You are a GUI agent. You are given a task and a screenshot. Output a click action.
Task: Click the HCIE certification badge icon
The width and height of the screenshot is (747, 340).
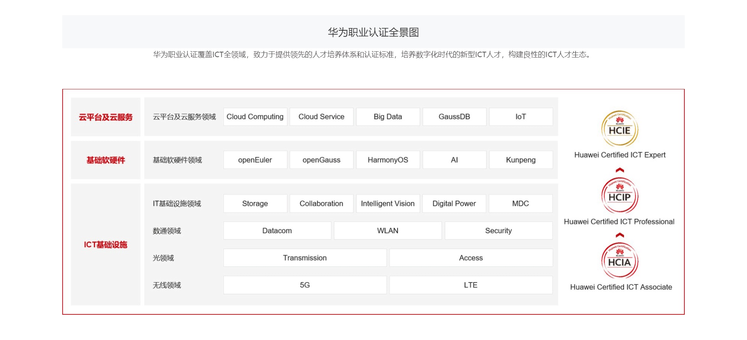(x=620, y=129)
